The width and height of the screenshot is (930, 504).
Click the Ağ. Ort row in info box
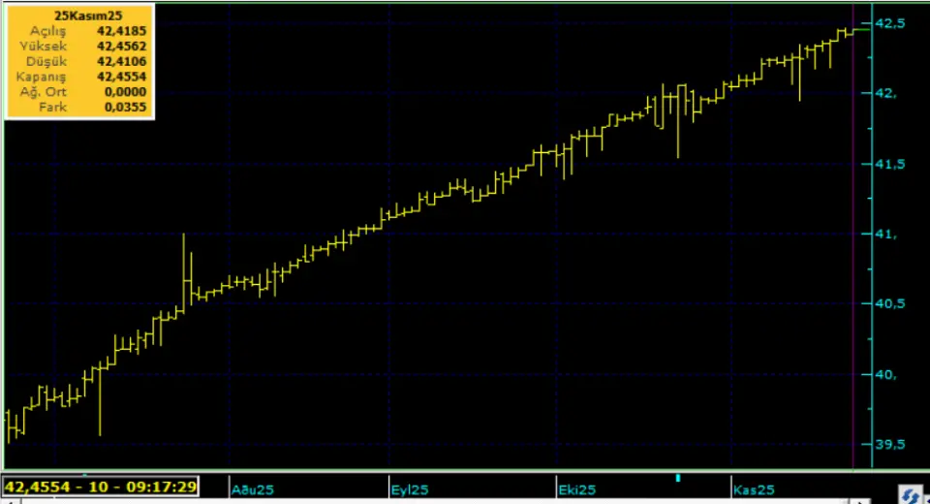pos(78,92)
